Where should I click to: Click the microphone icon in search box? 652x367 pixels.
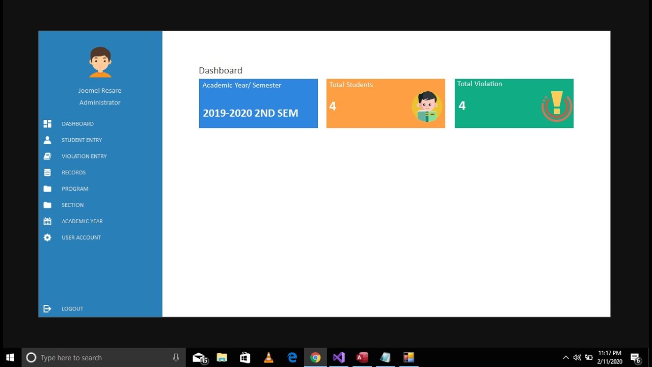click(x=176, y=357)
